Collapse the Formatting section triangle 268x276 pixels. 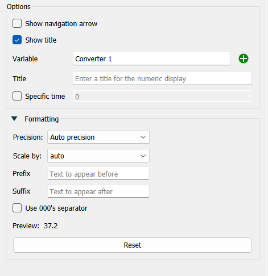[x=14, y=119]
